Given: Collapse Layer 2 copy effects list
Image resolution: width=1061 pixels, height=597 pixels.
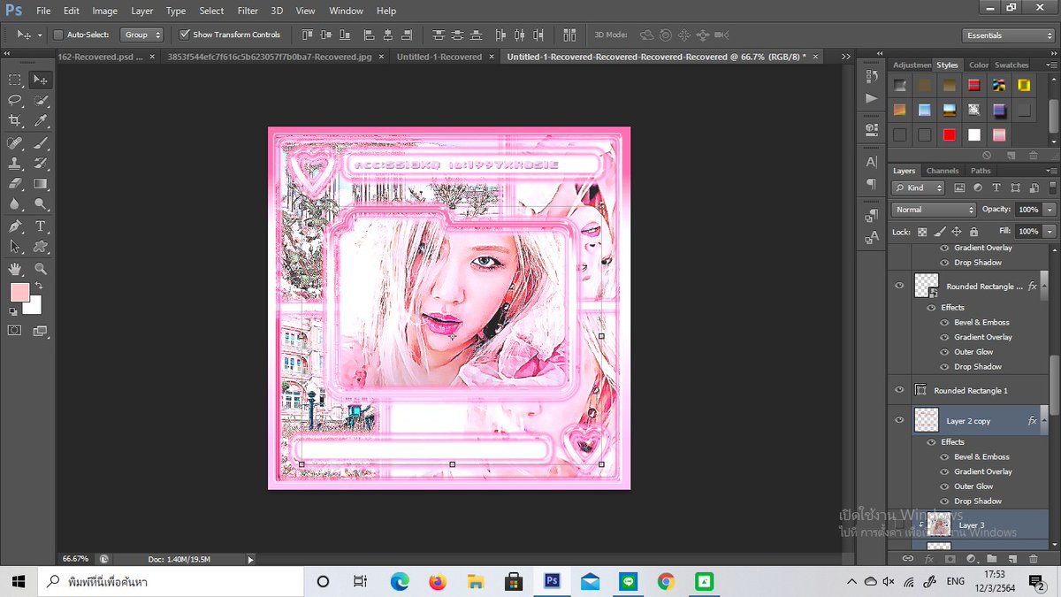Looking at the screenshot, I should pyautogui.click(x=1044, y=421).
